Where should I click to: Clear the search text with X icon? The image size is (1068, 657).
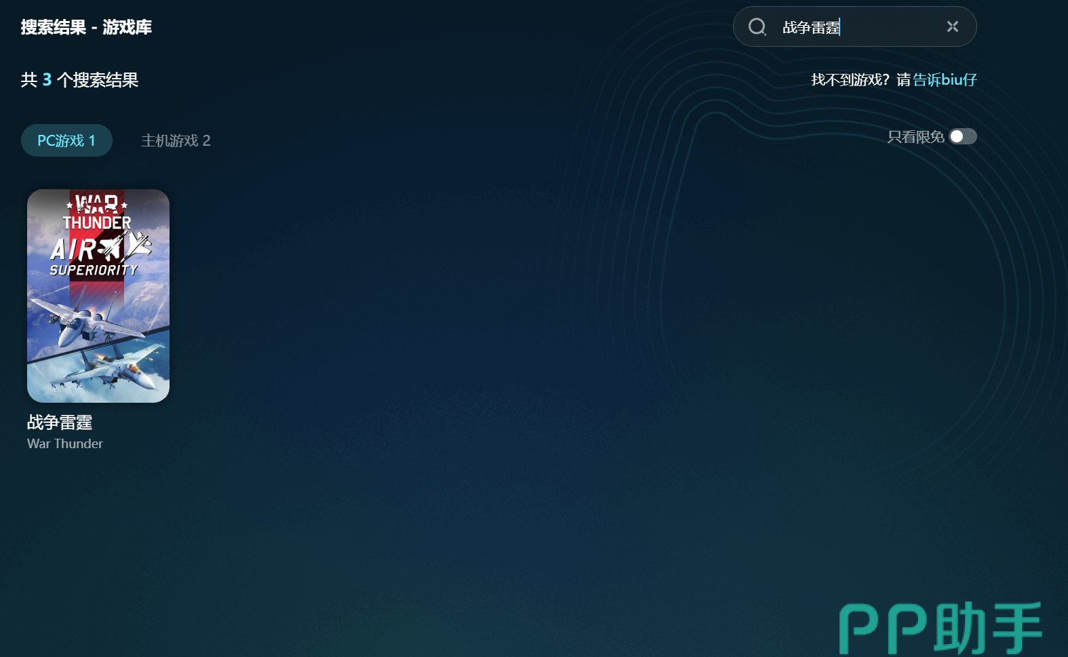(952, 26)
